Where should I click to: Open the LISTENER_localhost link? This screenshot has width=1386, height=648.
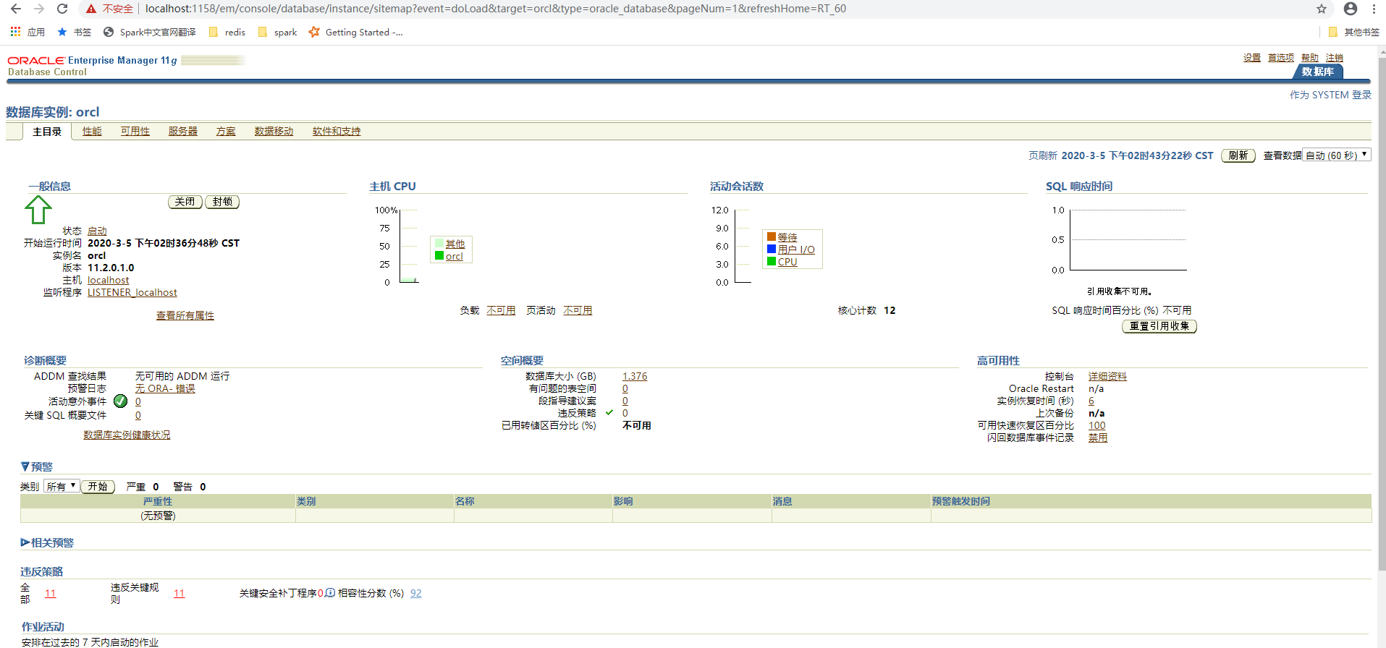132,292
